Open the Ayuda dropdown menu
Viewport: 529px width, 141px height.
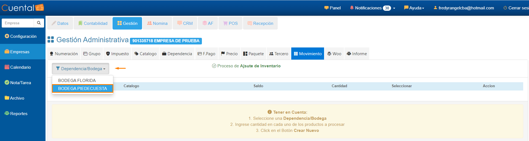[x=414, y=8]
